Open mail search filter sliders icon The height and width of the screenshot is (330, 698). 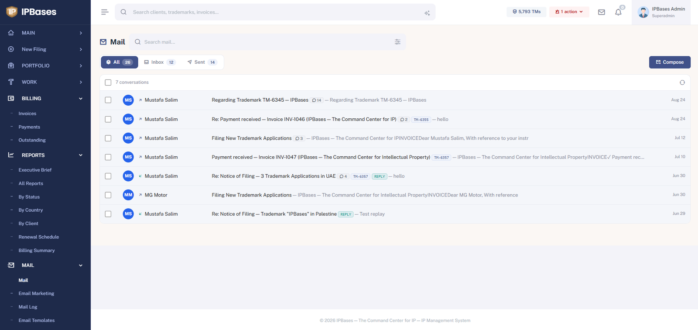(x=397, y=42)
